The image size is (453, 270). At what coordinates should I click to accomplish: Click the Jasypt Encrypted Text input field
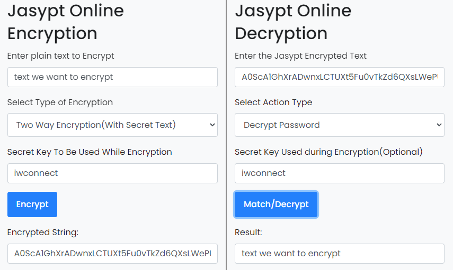pyautogui.click(x=340, y=77)
